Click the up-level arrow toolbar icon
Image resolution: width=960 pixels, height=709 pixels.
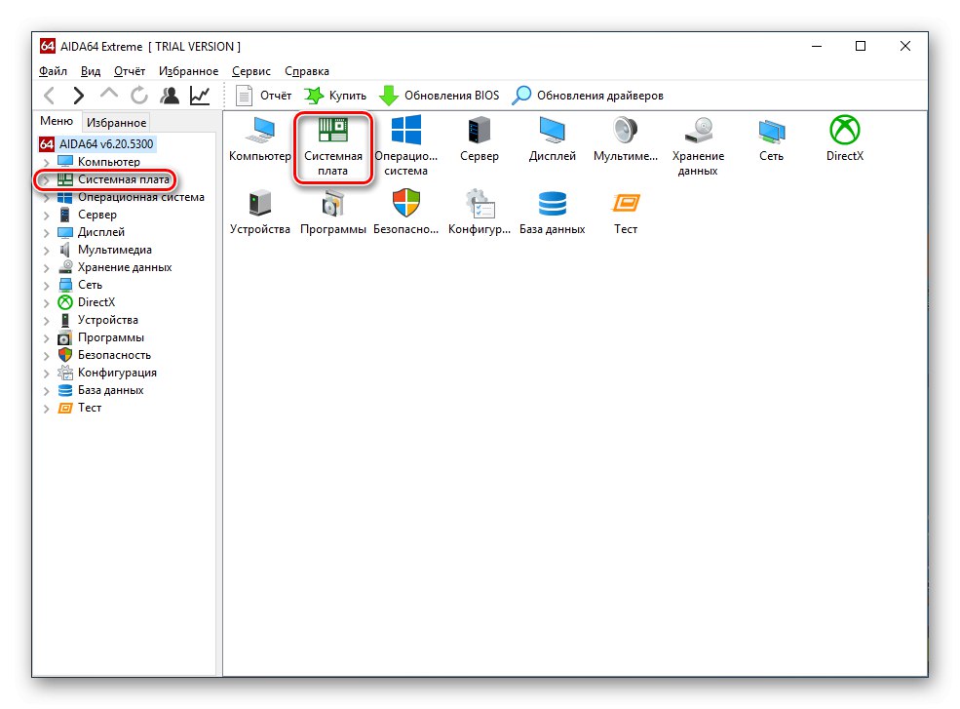click(109, 94)
